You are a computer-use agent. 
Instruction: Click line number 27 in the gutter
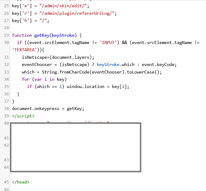(6, 21)
